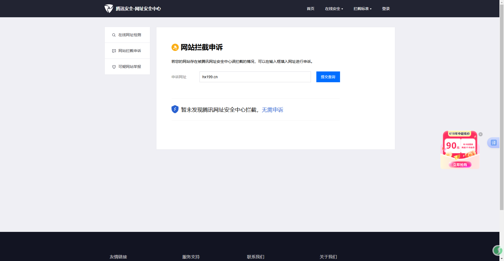Click the 无需申诉 link
This screenshot has width=504, height=261.
[x=272, y=110]
